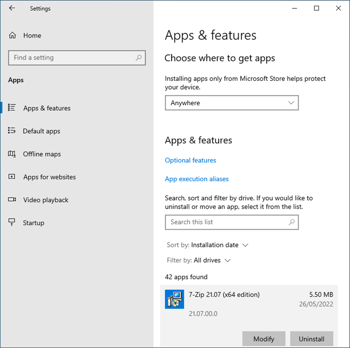Select the Apps & features sidebar icon
Viewport: 350px width, 348px height.
point(12,108)
